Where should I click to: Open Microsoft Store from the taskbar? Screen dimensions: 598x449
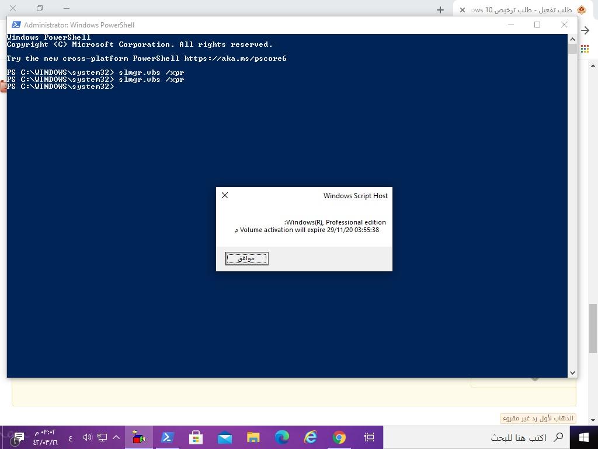196,437
